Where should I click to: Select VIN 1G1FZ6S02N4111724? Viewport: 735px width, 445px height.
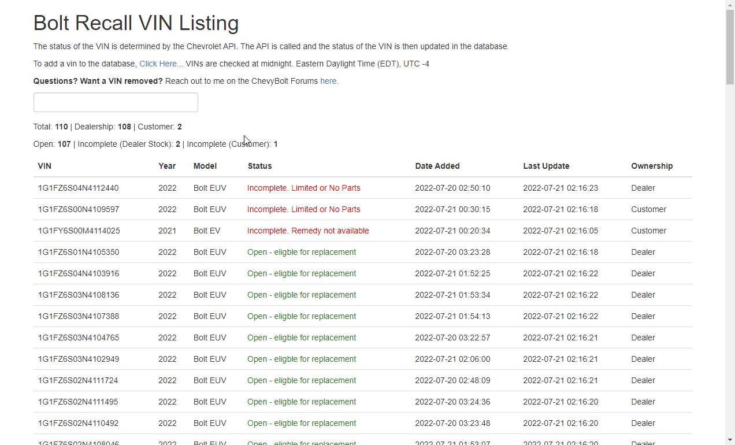(78, 380)
